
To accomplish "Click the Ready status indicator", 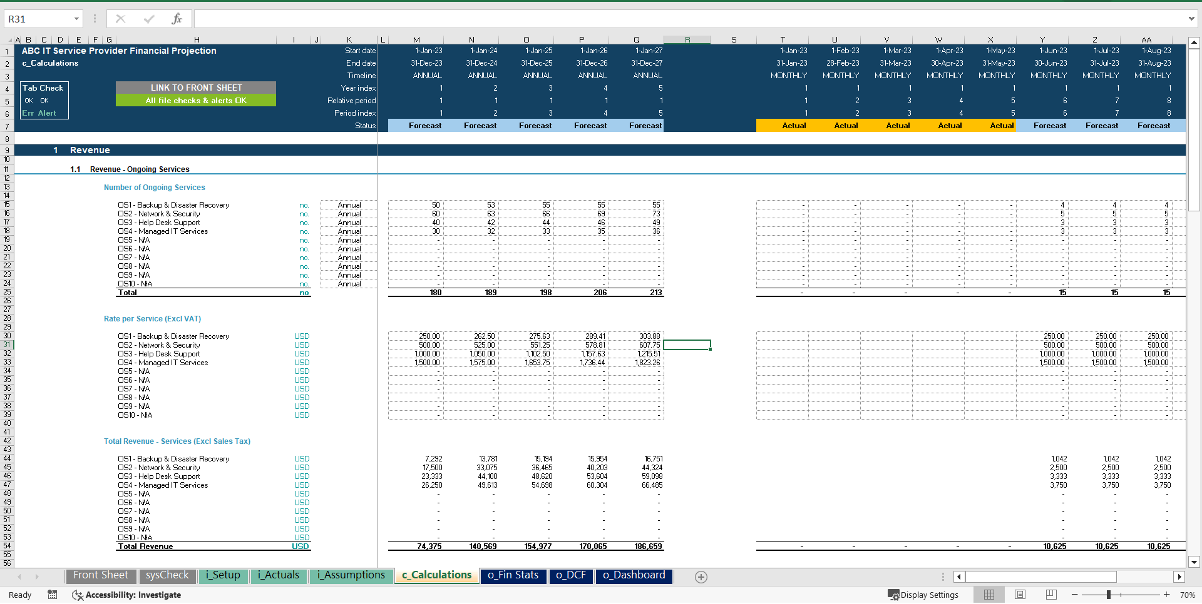I will coord(20,595).
